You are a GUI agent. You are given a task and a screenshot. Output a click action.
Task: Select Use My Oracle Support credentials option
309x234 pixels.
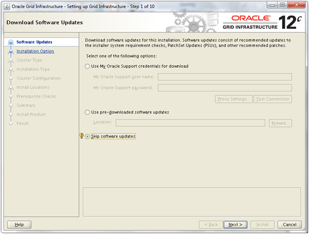point(87,66)
